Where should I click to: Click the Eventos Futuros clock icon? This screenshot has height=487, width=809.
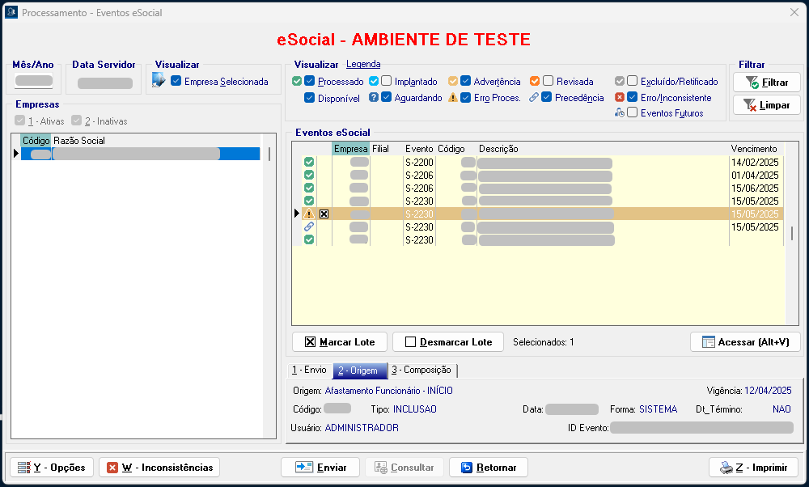click(x=620, y=113)
